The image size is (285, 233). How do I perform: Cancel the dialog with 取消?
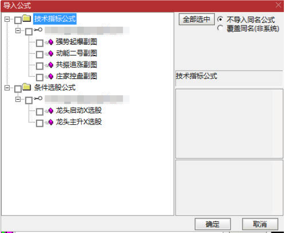tap(260, 224)
